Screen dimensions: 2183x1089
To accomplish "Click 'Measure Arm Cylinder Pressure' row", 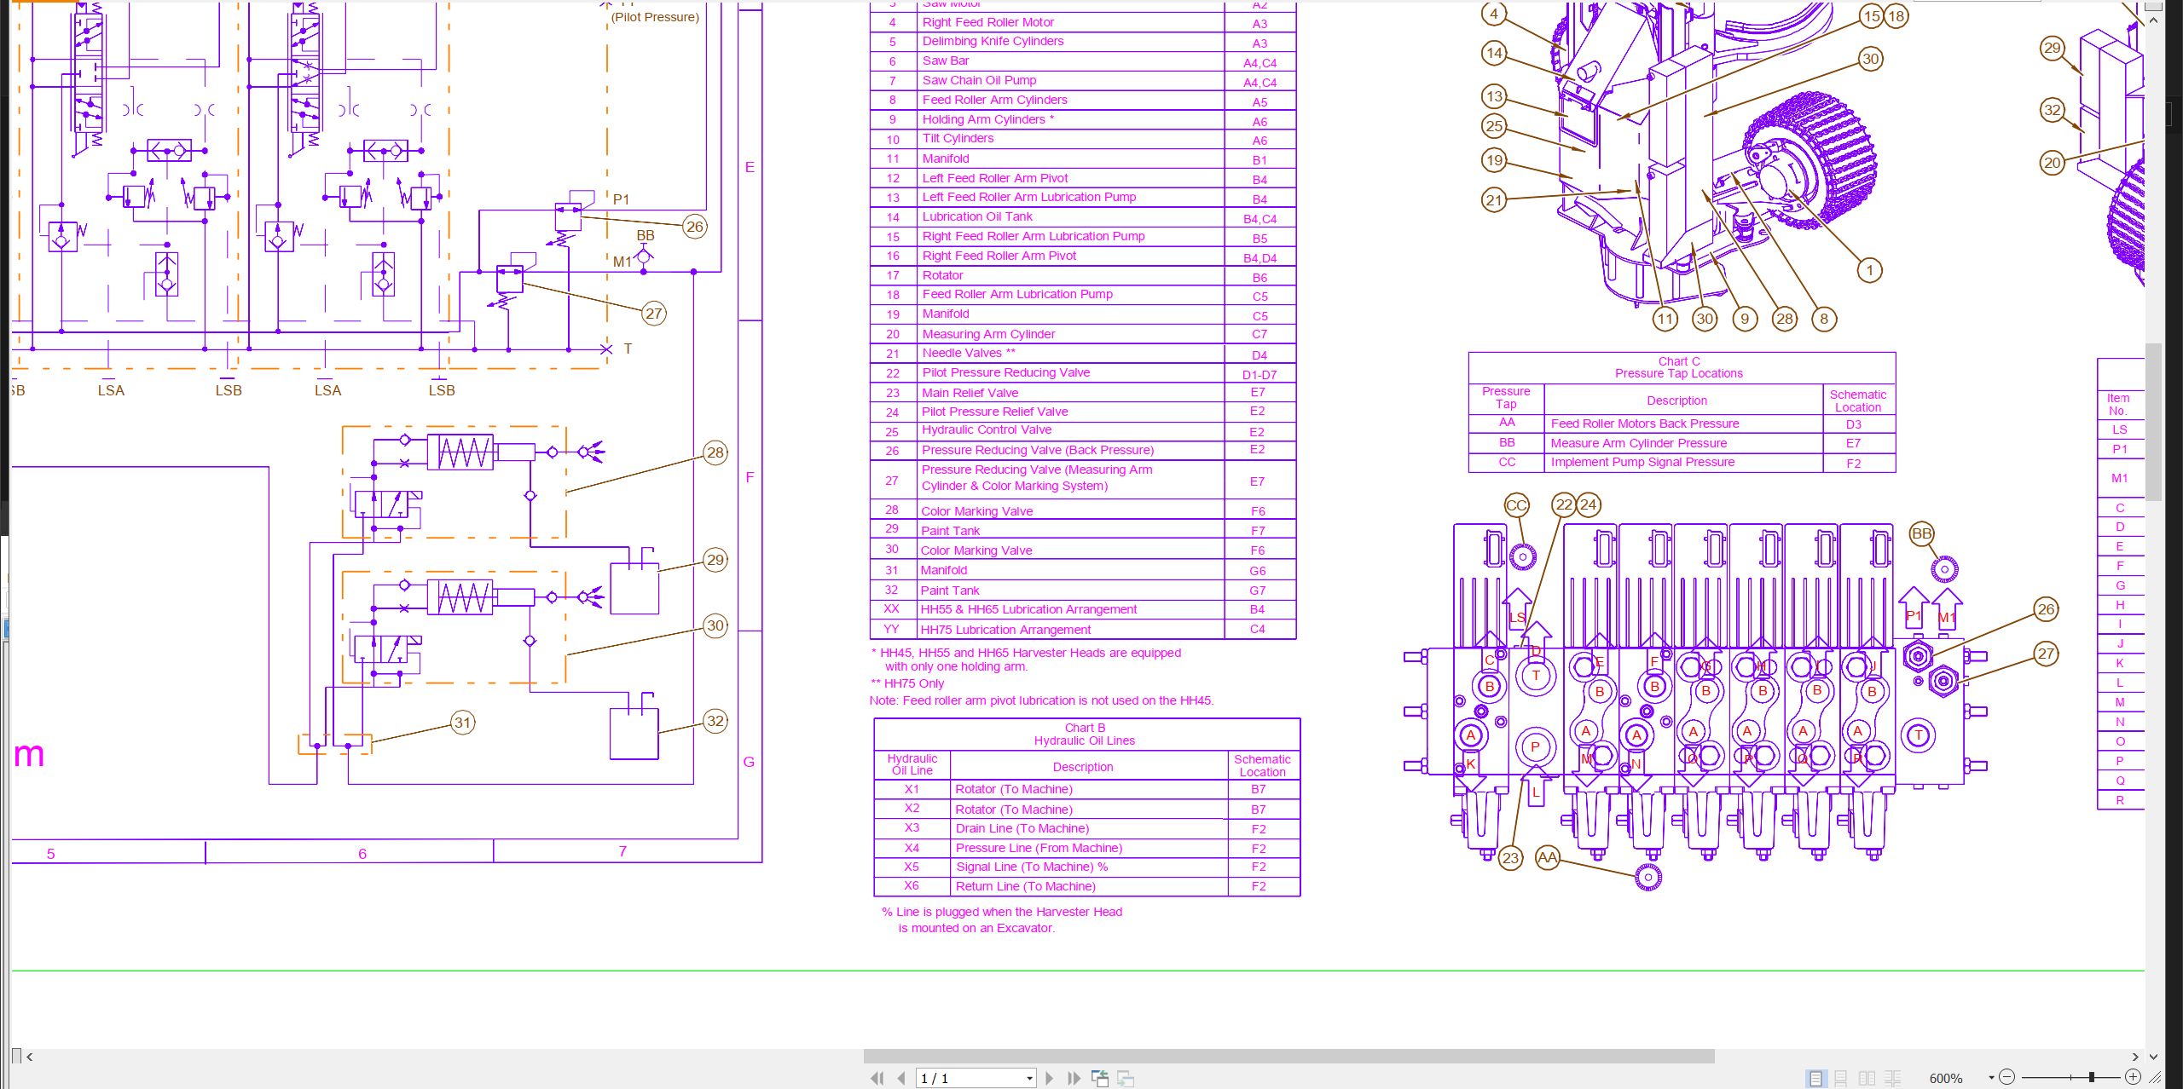I will [x=1682, y=443].
